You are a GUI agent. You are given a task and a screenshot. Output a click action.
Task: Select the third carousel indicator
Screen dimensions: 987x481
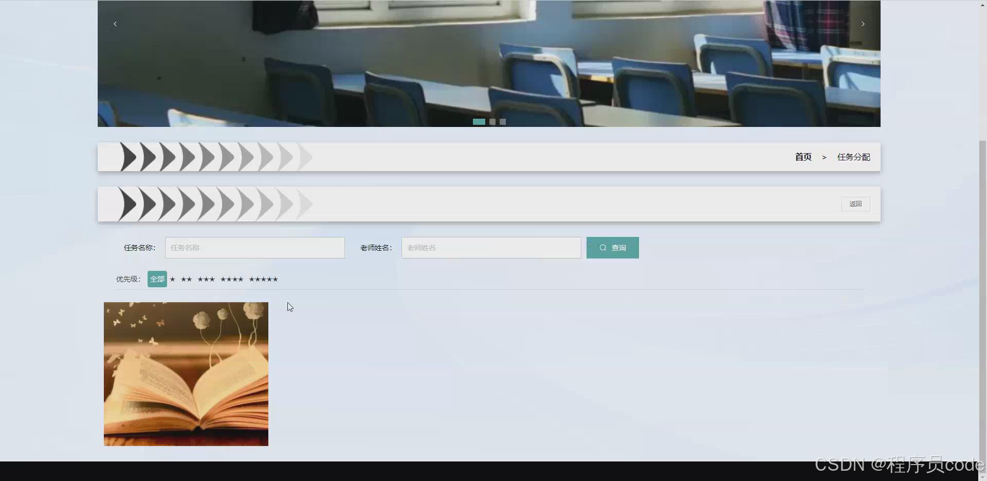click(x=503, y=122)
